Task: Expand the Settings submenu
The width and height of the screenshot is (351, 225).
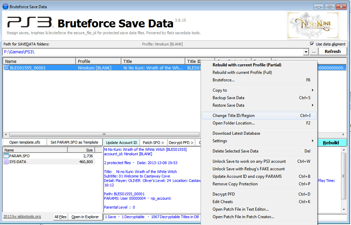Action: pyautogui.click(x=259, y=141)
